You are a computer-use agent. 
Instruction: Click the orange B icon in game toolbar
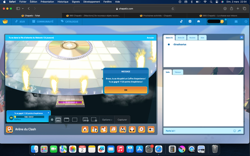click(x=113, y=129)
